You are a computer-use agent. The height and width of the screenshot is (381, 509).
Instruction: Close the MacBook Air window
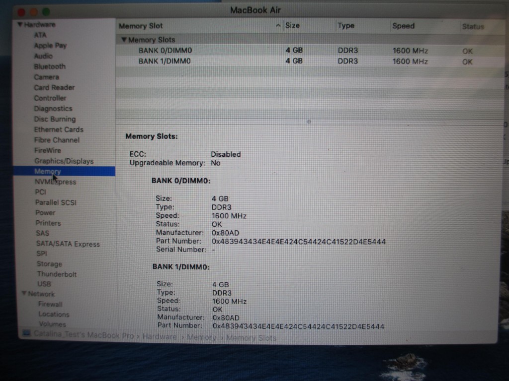(21, 12)
